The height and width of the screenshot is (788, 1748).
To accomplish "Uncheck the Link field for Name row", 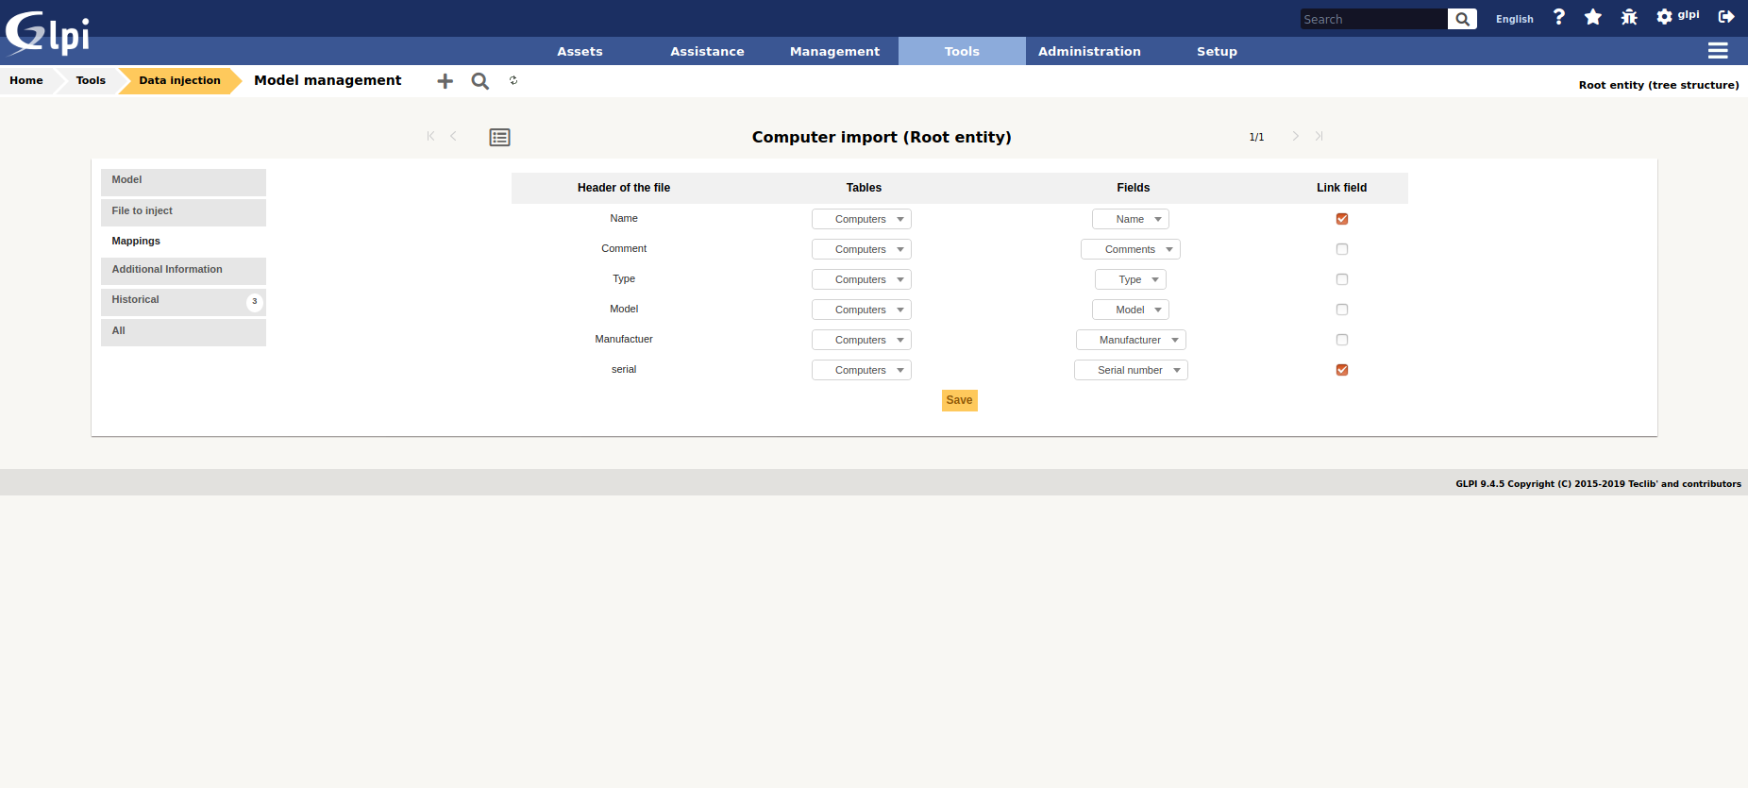I will 1341,219.
